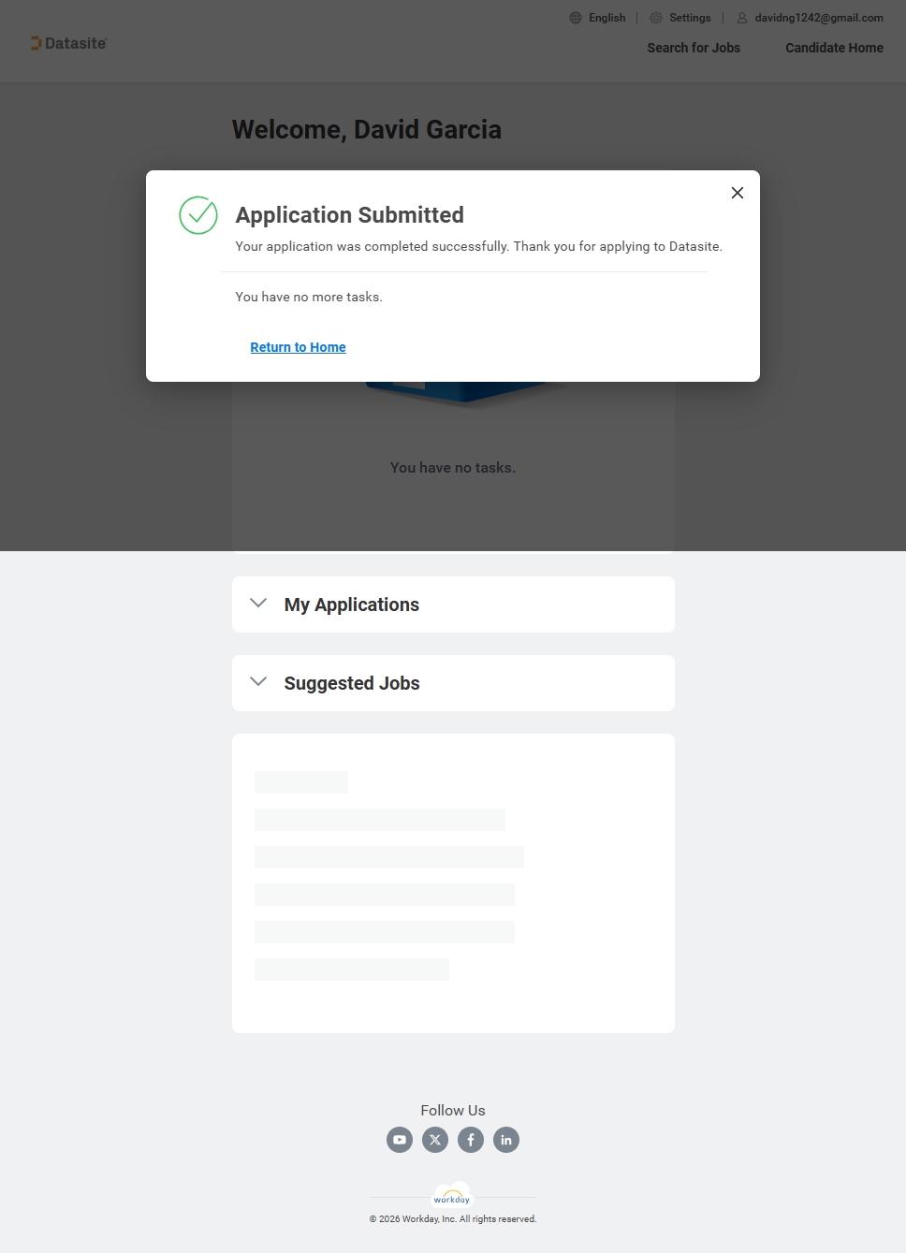Select the My Applications section heading
This screenshot has height=1253, width=906.
(352, 605)
